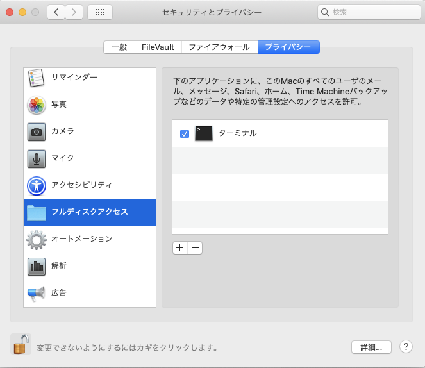The image size is (425, 368).
Task: Show all preferences grid button
Action: coord(100,12)
